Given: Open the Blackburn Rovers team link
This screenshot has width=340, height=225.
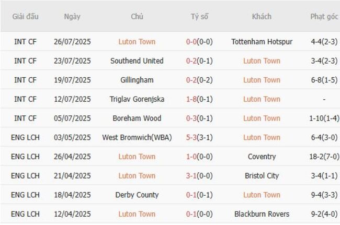Looking at the screenshot, I should [262, 214].
